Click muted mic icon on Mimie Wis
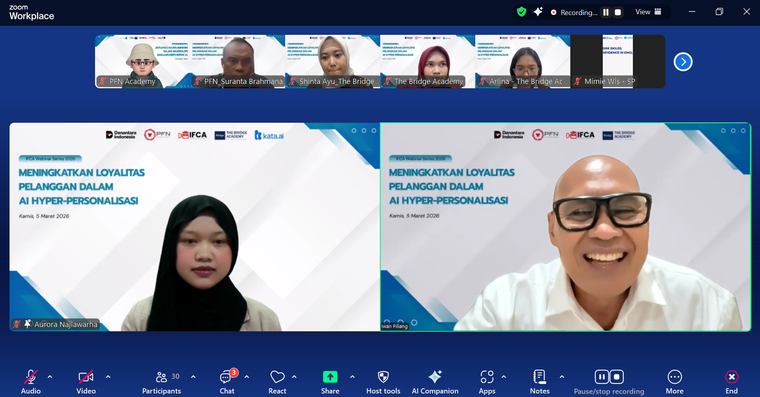 (578, 81)
